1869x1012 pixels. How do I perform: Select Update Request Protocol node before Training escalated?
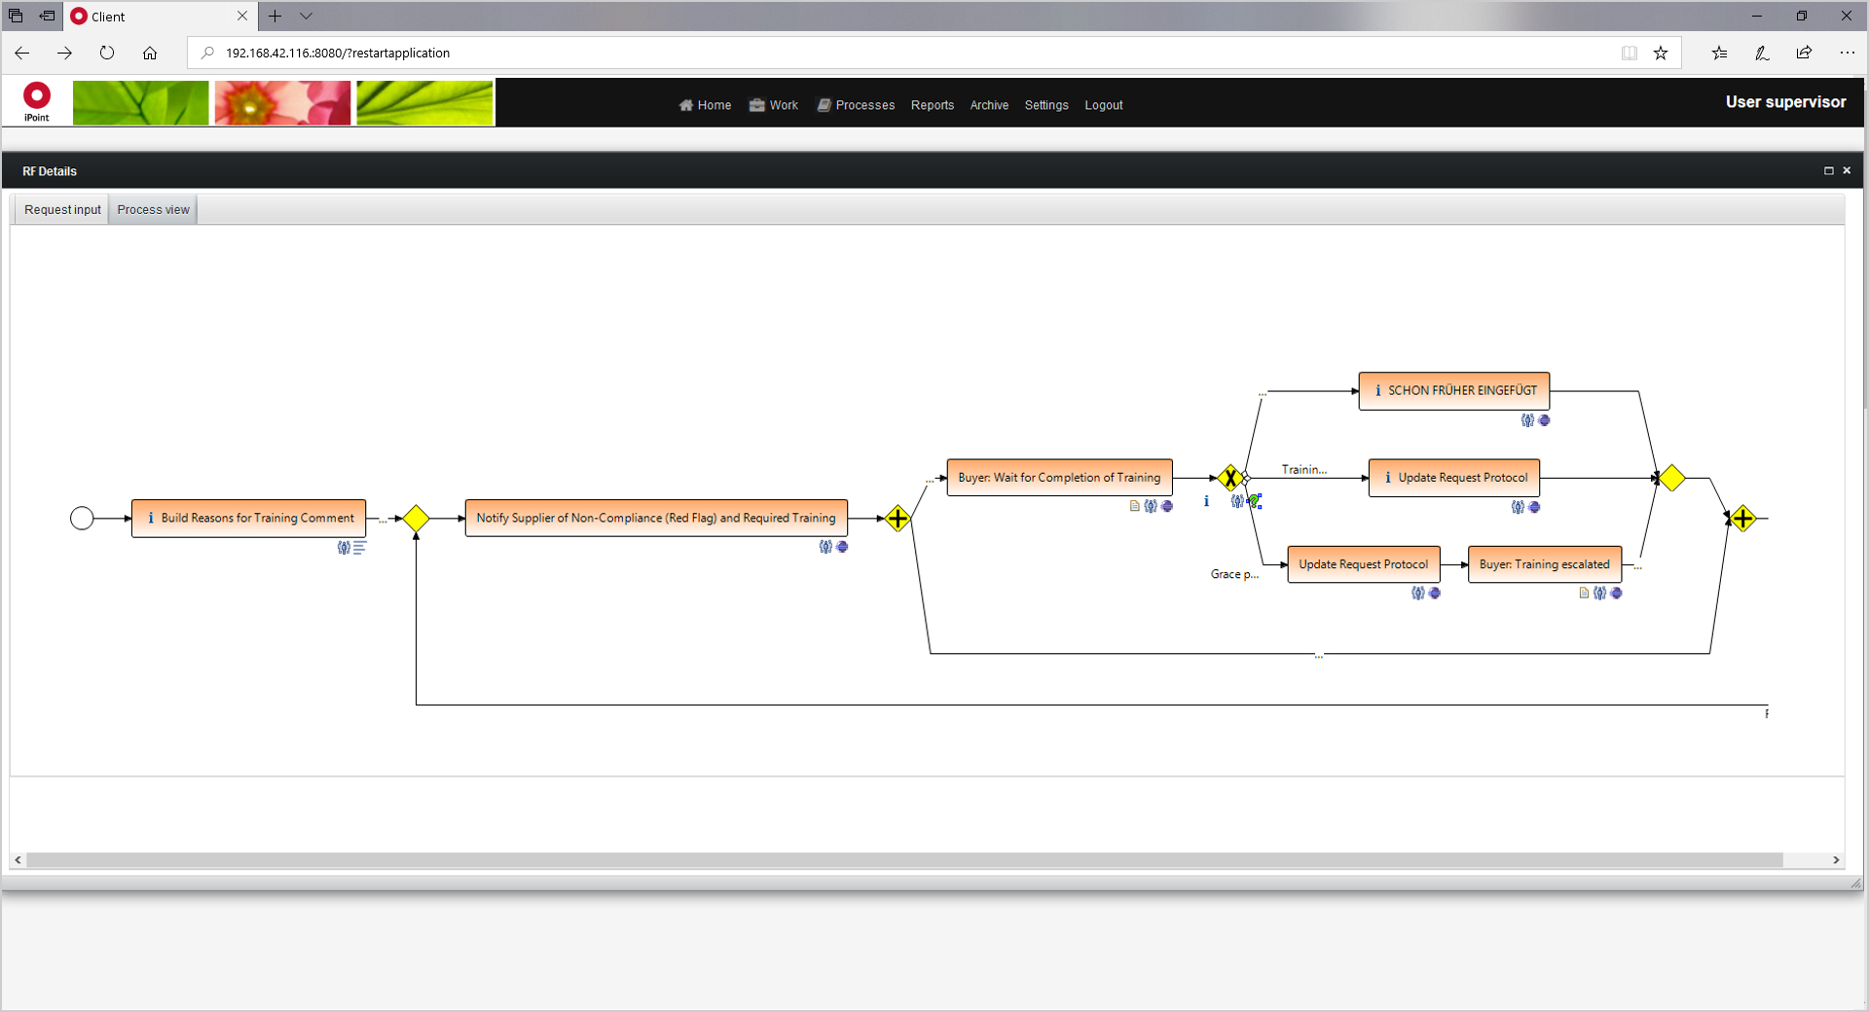click(1364, 564)
